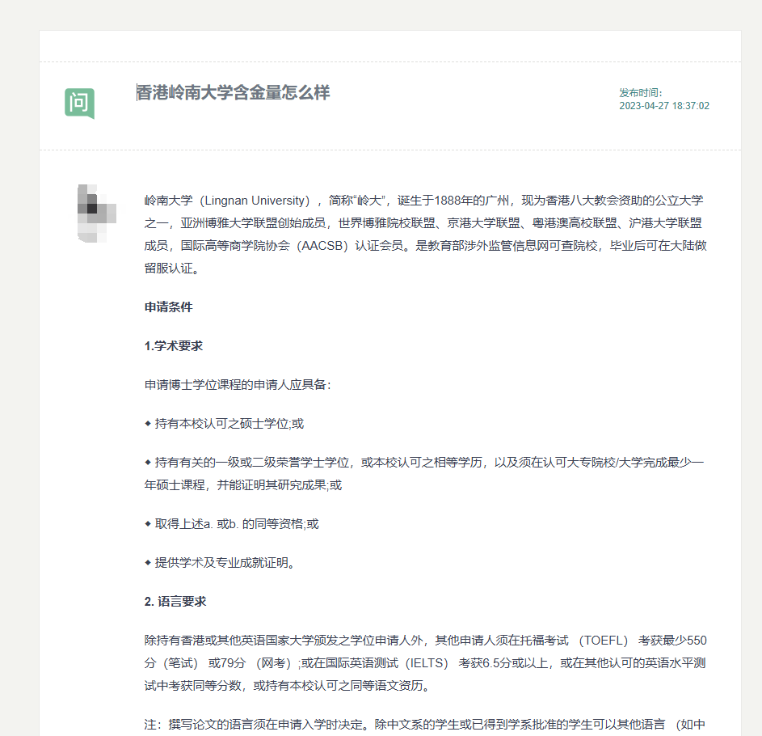Click the note starting 注：撰写论文的语言
Screen dimensions: 762x736
(425, 725)
